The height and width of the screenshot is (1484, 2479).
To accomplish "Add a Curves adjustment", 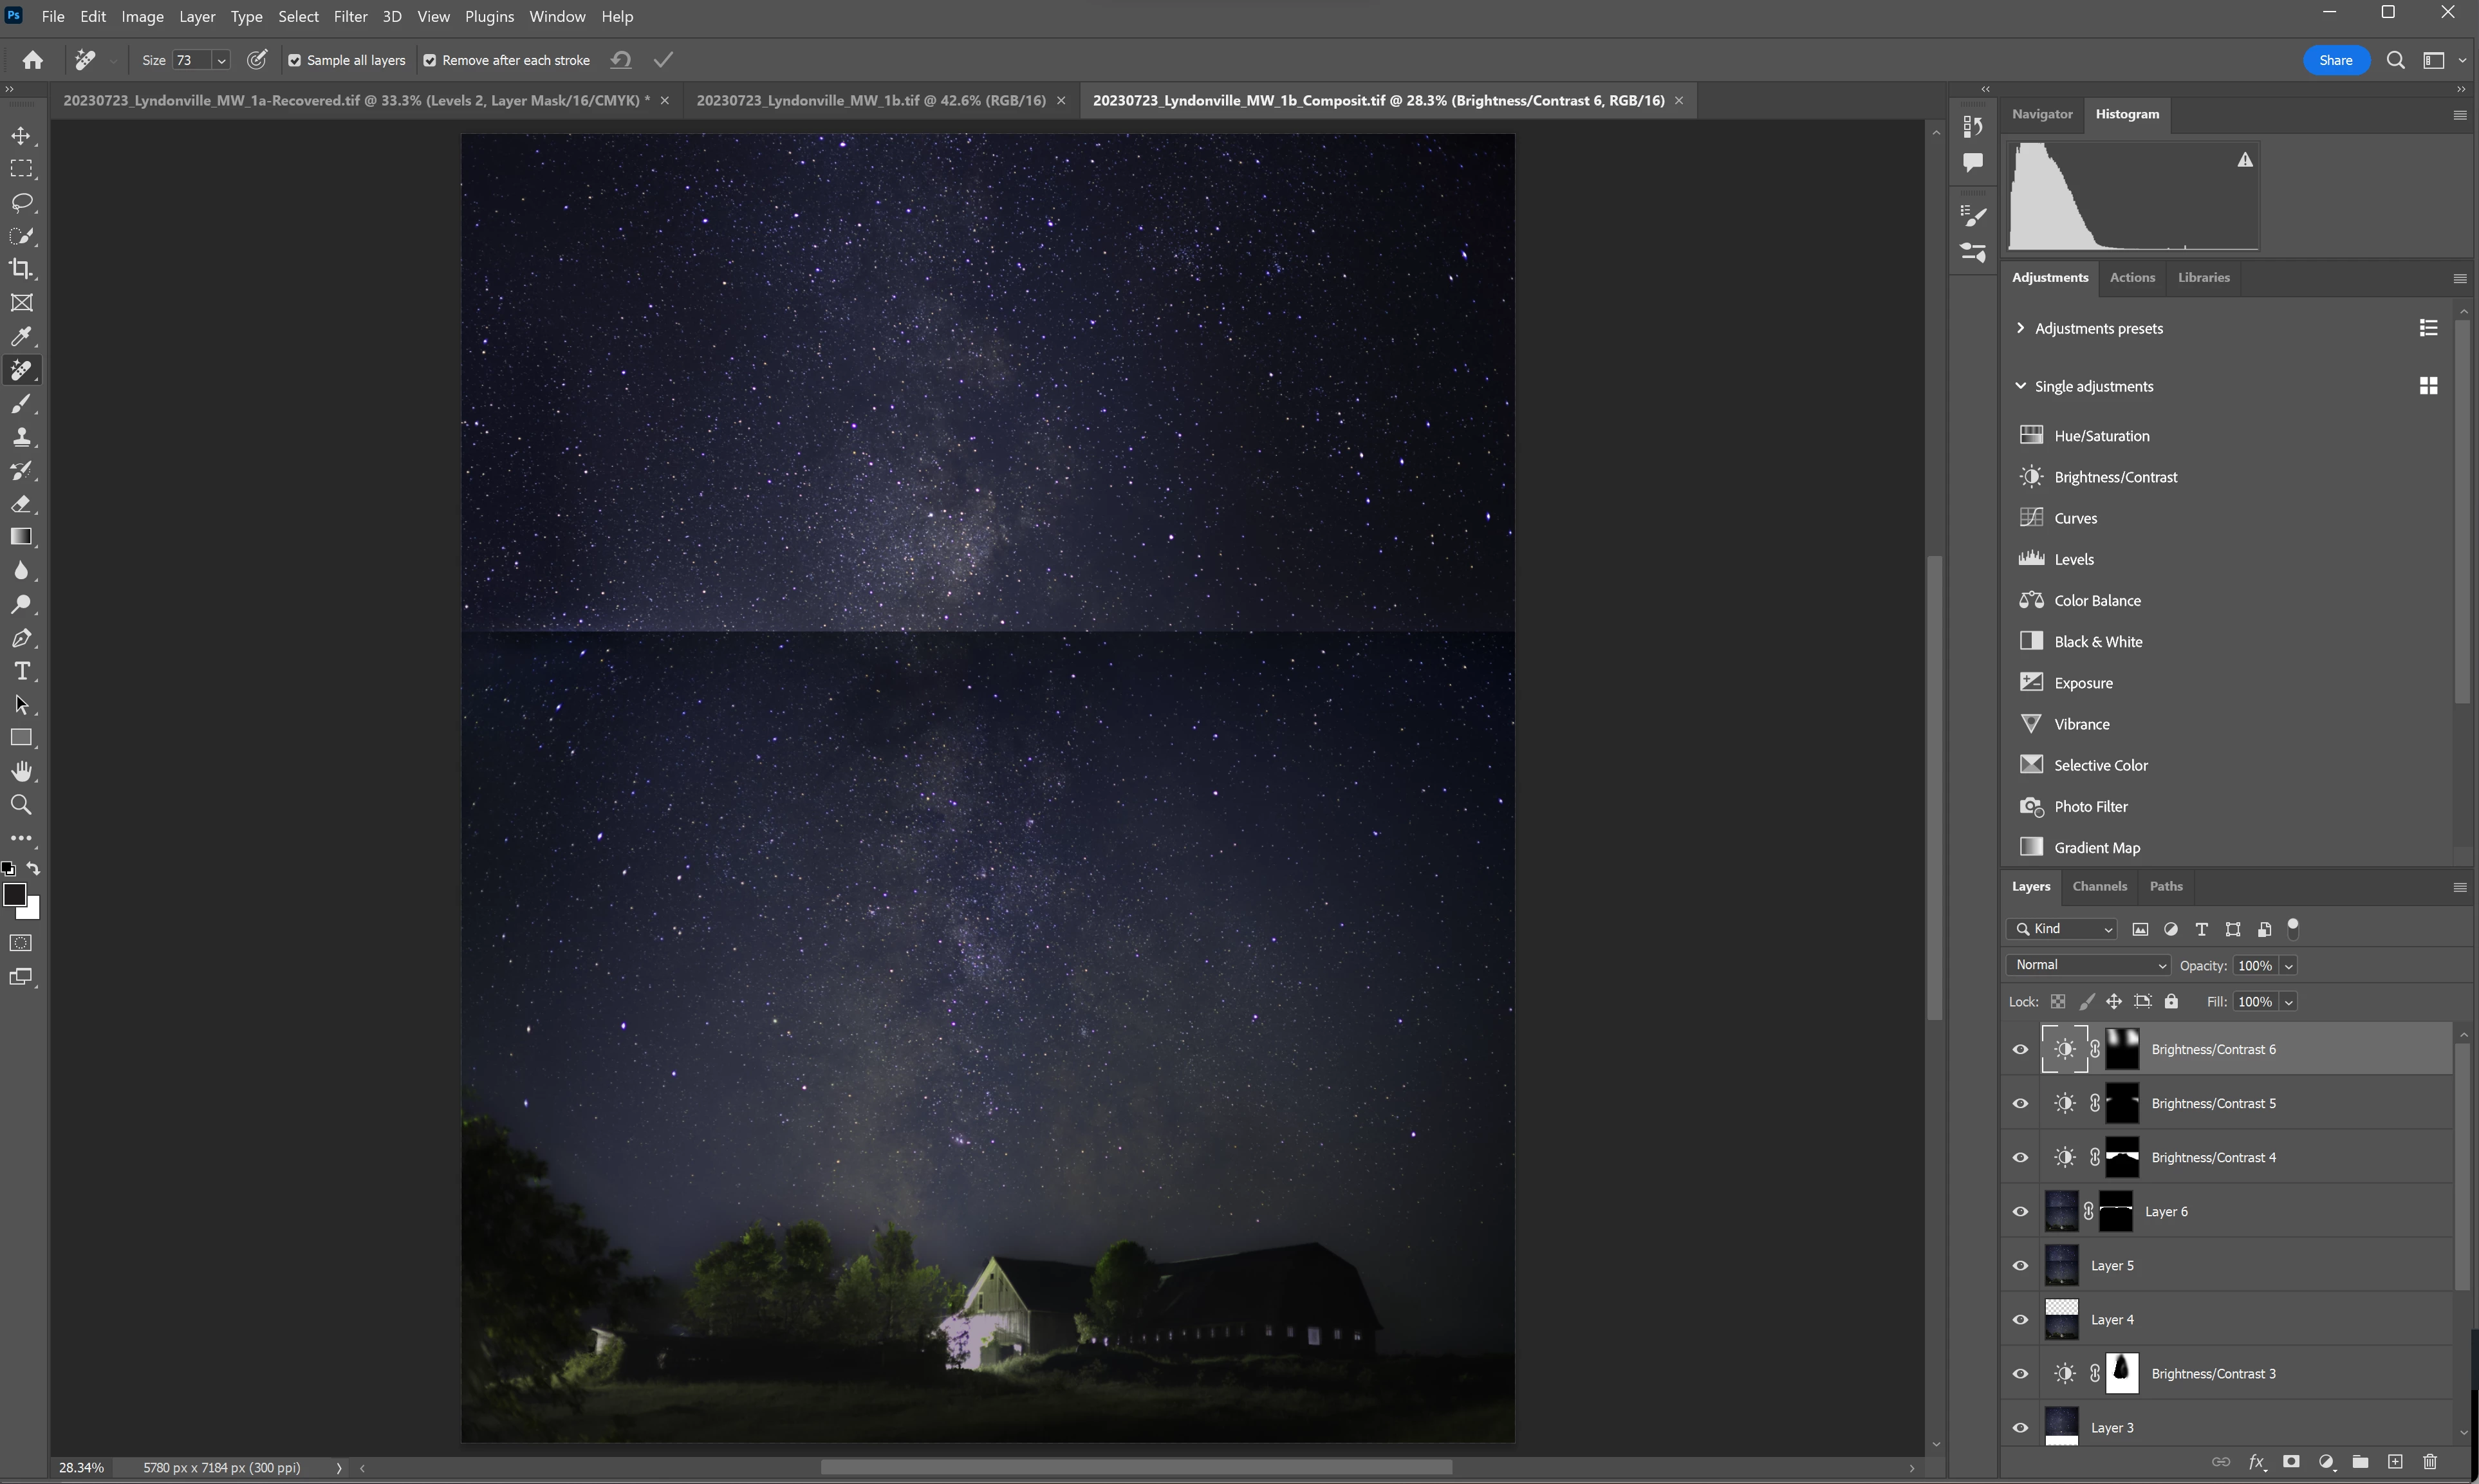I will tap(2075, 518).
